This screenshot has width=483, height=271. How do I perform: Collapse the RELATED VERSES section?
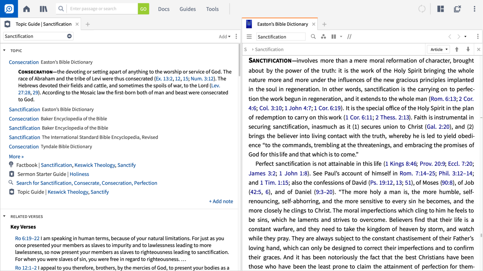click(4, 216)
